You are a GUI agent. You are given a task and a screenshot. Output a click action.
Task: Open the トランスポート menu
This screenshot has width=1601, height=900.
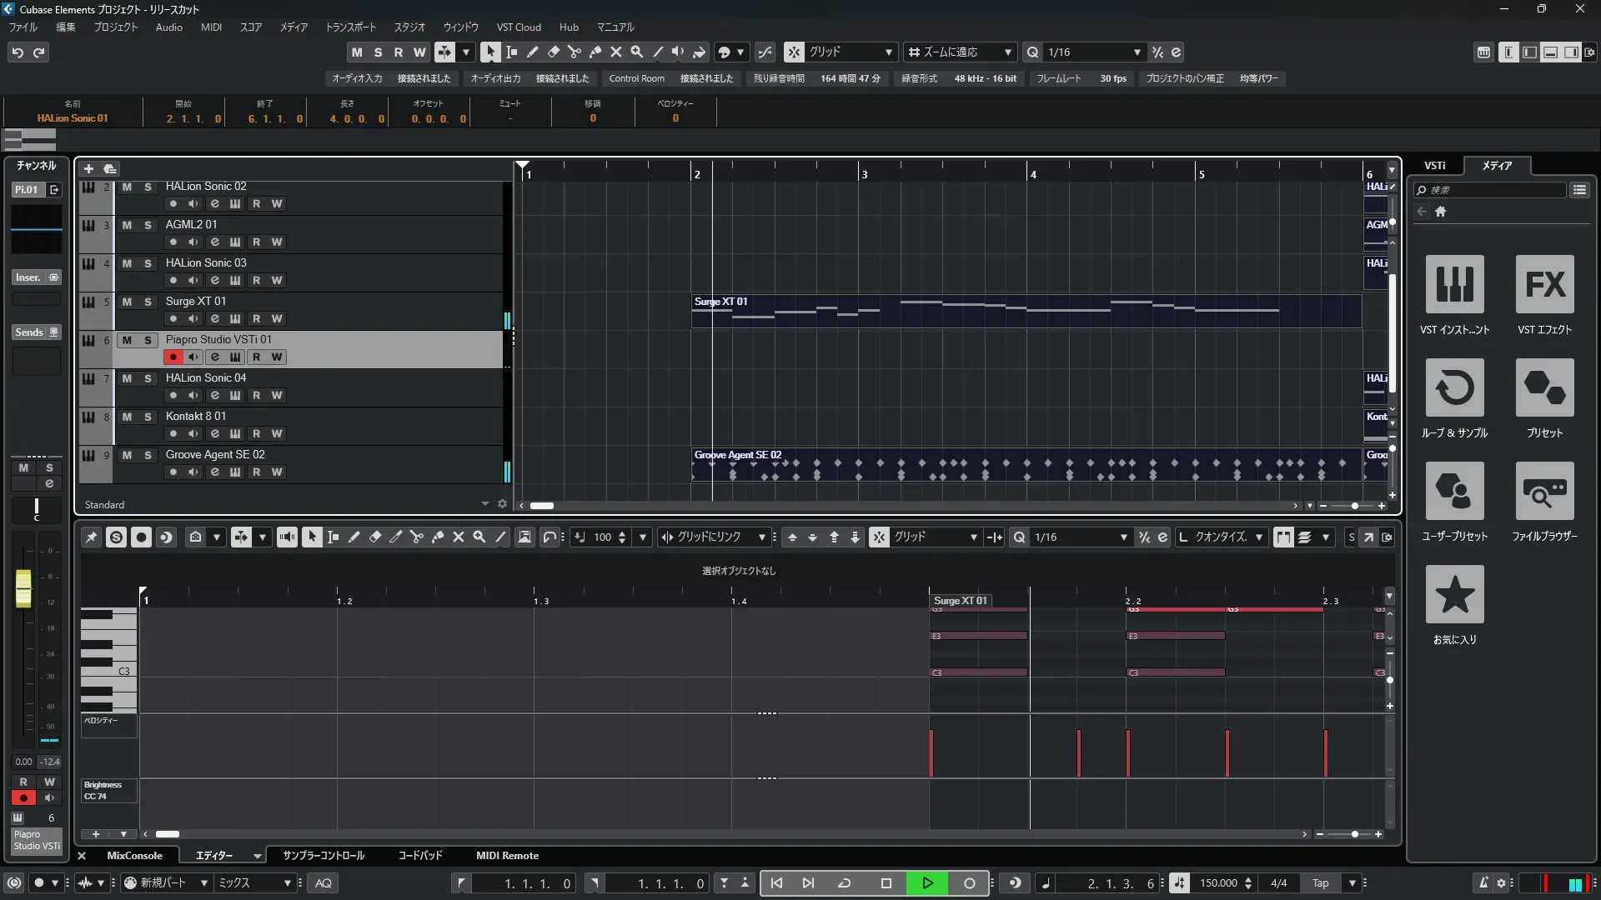click(350, 27)
